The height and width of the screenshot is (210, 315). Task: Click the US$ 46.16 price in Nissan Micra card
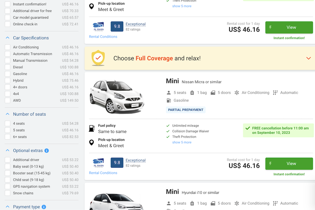tap(244, 166)
